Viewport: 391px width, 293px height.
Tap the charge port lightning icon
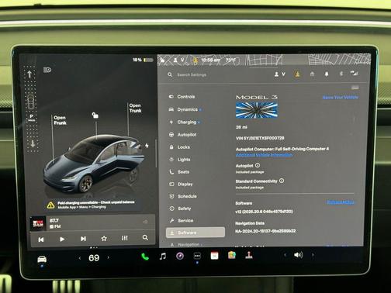147,146
